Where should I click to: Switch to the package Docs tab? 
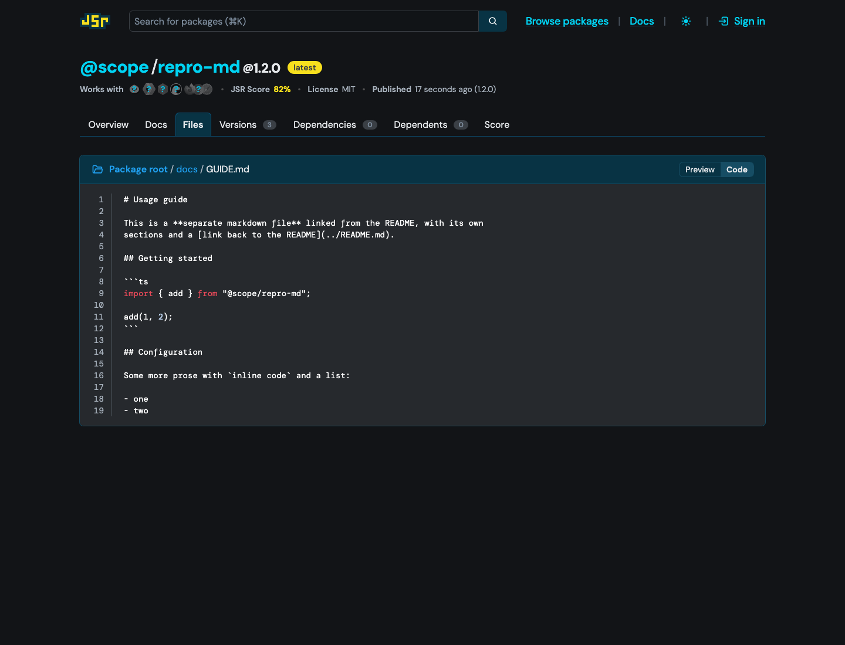(x=156, y=125)
